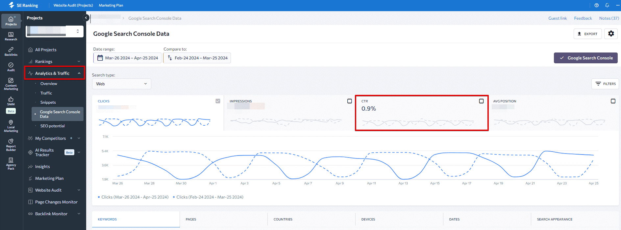621x230 pixels.
Task: Collapse the Analytics & Traffic chevron
Action: [79, 73]
